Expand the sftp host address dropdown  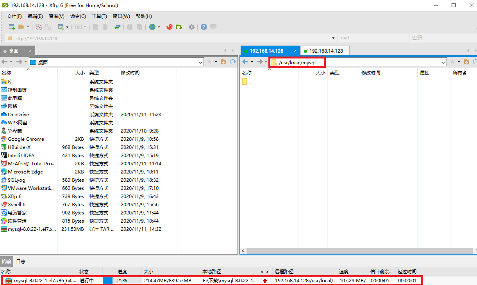[x=333, y=38]
